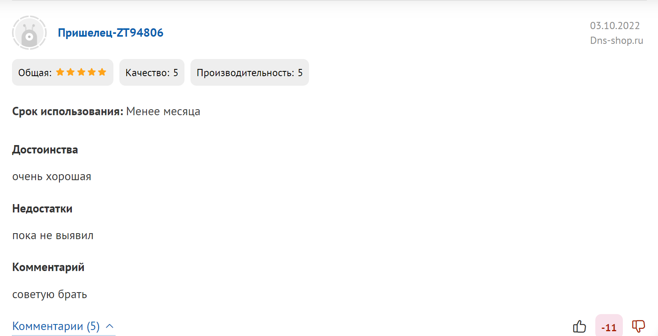The height and width of the screenshot is (336, 658).
Task: Click the Срок использования: Менее месяца text
Action: coord(106,112)
